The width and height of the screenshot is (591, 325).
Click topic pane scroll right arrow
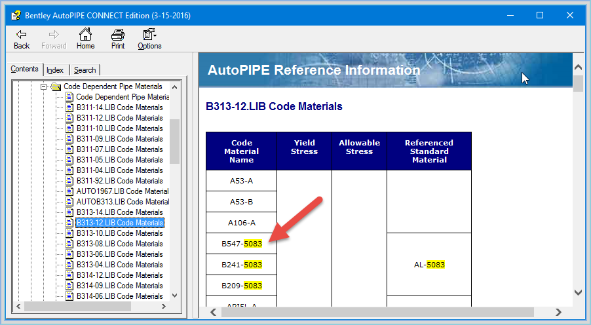click(558, 312)
